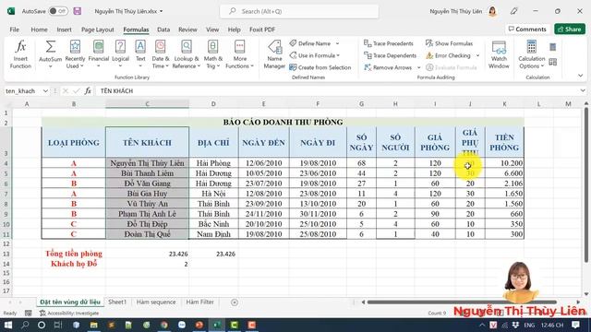Click Error Checking
Image resolution: width=591 pixels, height=332 pixels.
pyautogui.click(x=449, y=55)
